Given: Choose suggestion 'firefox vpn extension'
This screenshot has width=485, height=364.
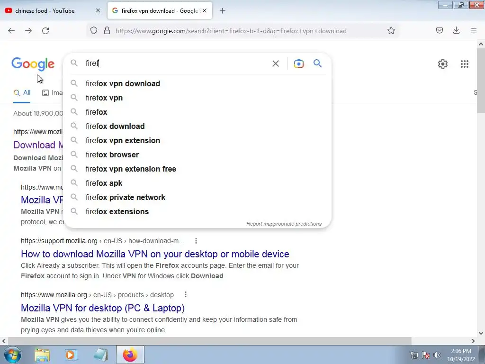Looking at the screenshot, I should point(198,140).
